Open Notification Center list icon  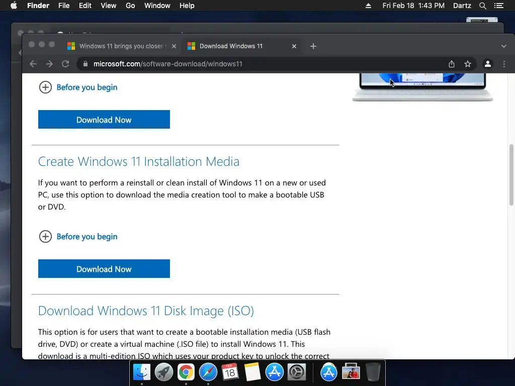coord(499,6)
